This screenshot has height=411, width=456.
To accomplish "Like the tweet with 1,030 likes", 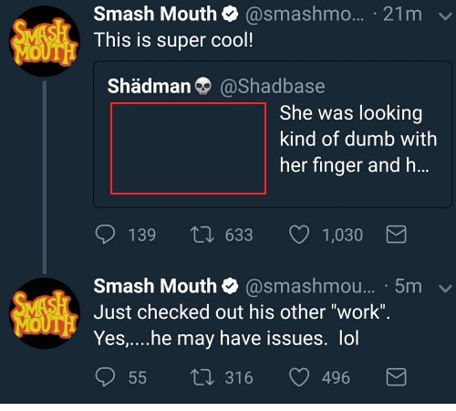I will click(x=299, y=235).
